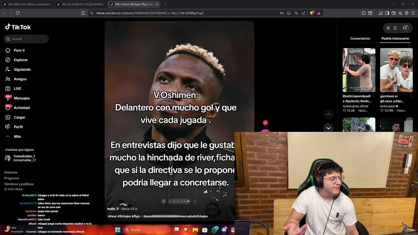Open Brave VPN shield icon

[x=407, y=13]
